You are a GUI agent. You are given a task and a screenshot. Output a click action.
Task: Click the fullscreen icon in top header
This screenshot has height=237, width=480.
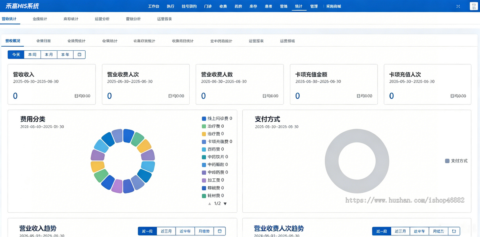pyautogui.click(x=458, y=6)
